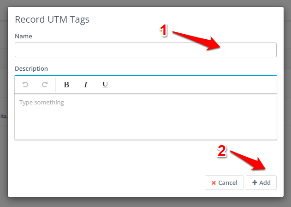Click the red arrow pointing at Add
Screen dimensions: 291x207
click(249, 160)
